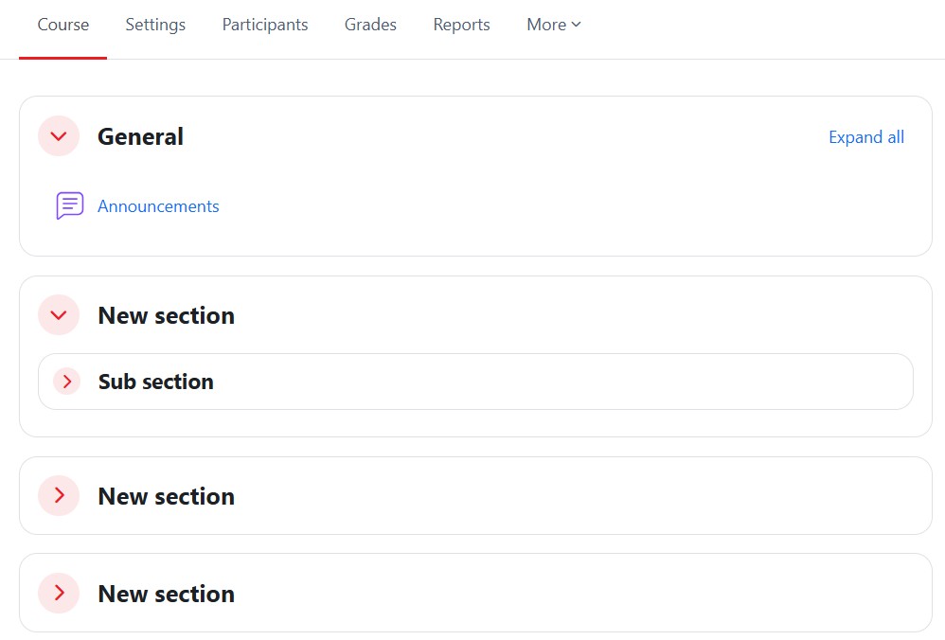
Task: Click the General section heading
Action: (140, 137)
